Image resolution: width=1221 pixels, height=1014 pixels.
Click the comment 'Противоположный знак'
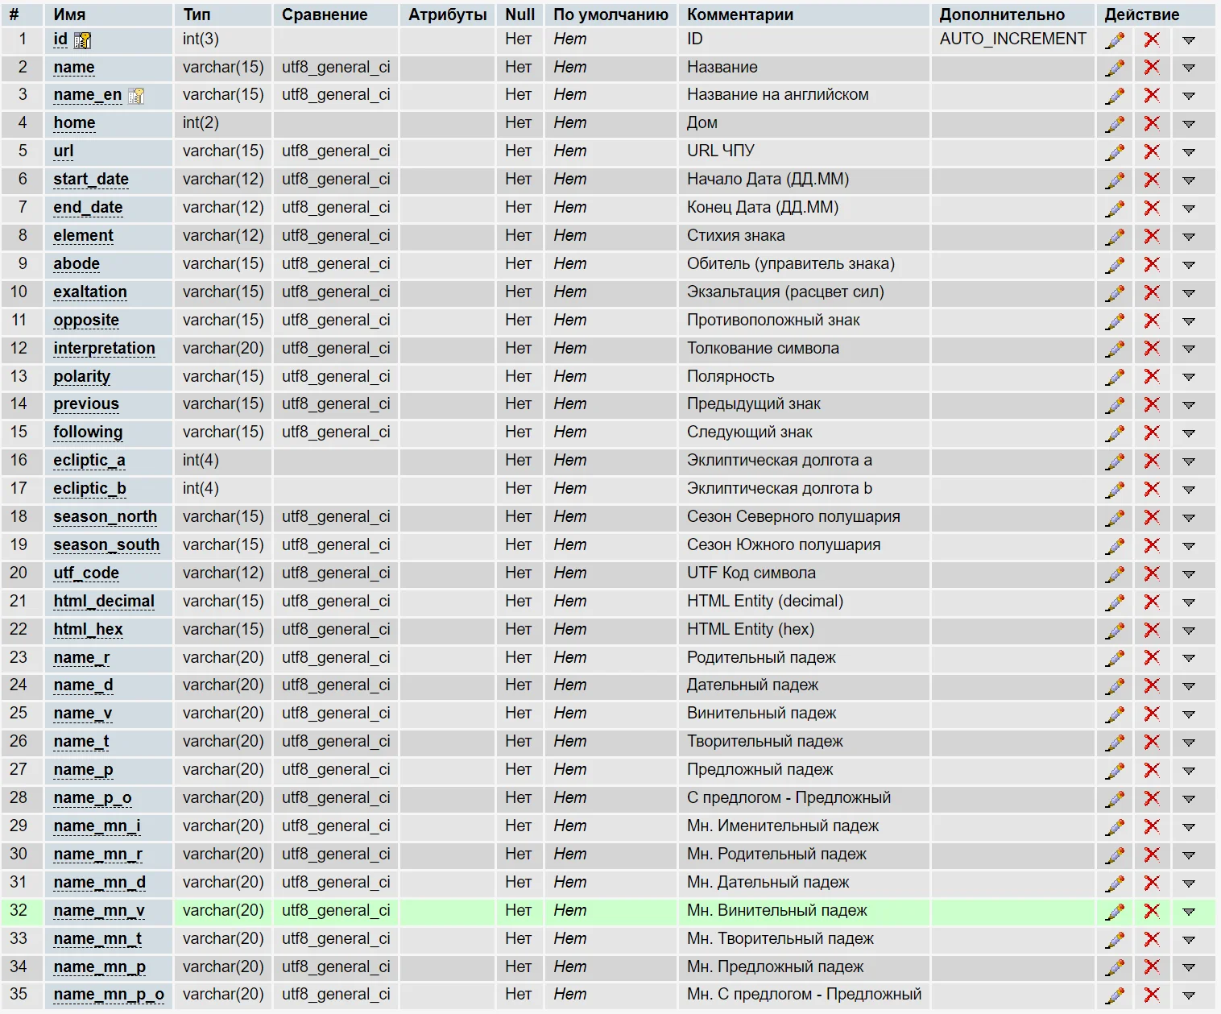(773, 320)
